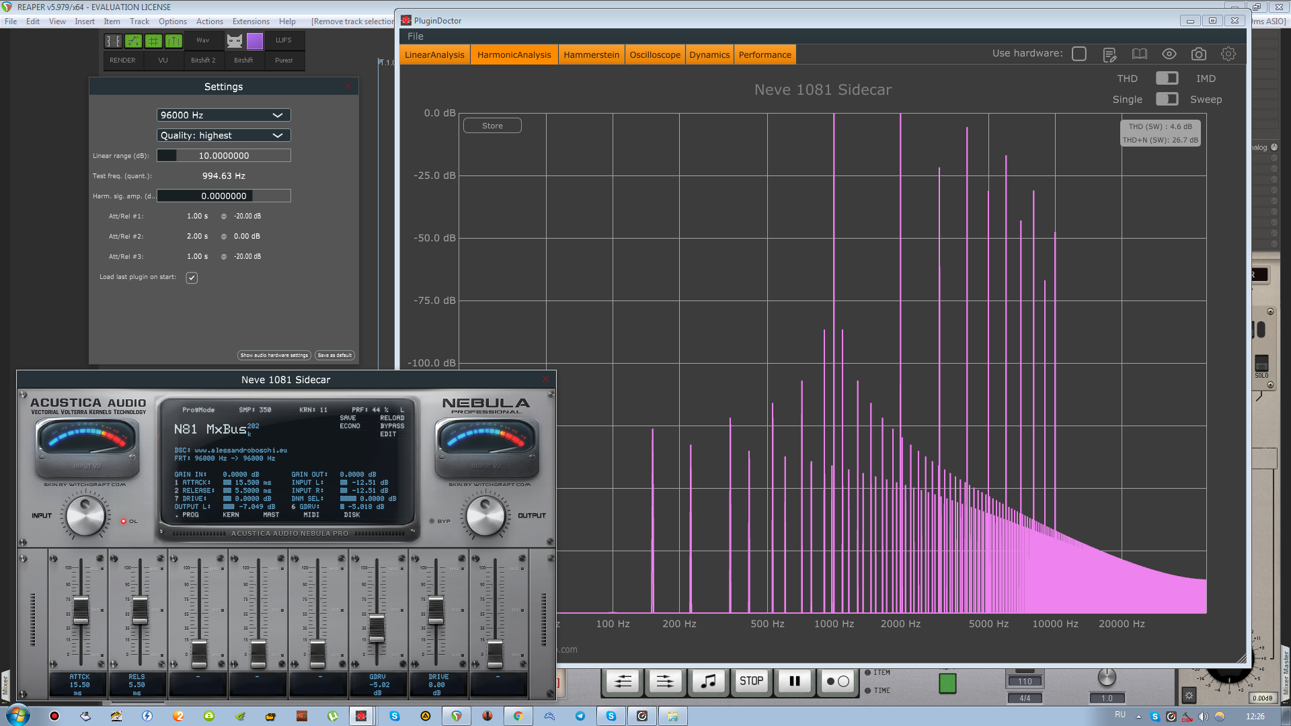The width and height of the screenshot is (1291, 726).
Task: Click SAVE in the Nebula display
Action: (x=348, y=418)
